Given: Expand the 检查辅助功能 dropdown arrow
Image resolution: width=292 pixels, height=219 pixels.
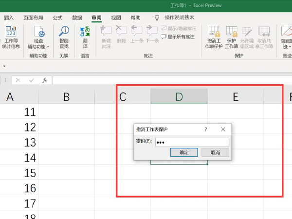Looking at the screenshot, I should pyautogui.click(x=48, y=47).
